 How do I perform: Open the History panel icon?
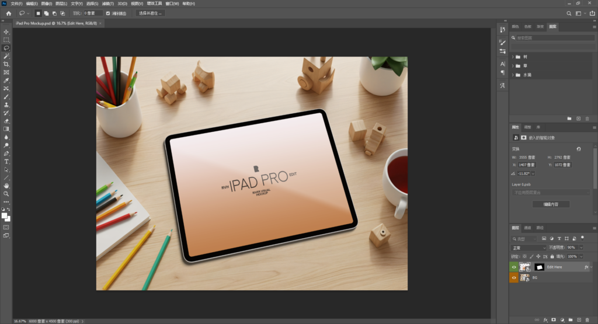coord(502,30)
